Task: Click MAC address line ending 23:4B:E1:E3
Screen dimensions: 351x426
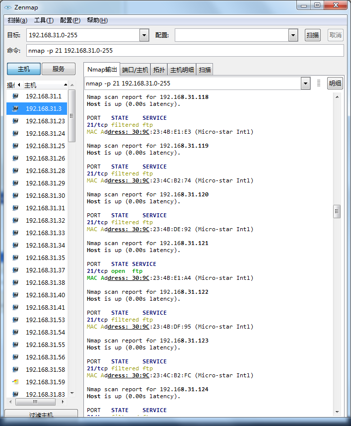Action: click(170, 132)
